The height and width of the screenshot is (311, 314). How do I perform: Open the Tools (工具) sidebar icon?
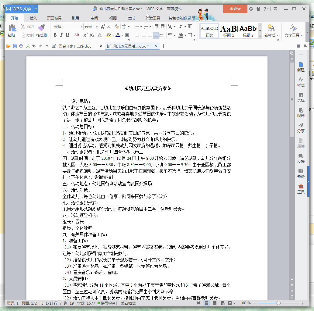(301, 189)
